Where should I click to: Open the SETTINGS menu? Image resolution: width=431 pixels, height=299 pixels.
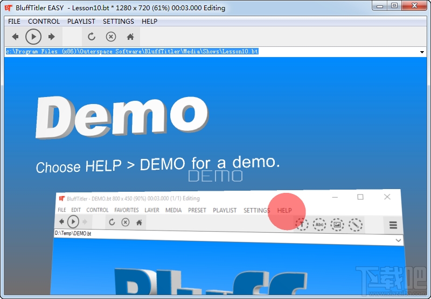118,22
